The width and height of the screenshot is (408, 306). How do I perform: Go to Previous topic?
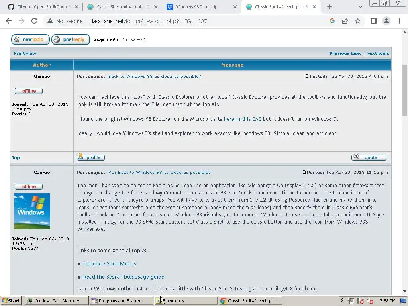click(x=345, y=53)
